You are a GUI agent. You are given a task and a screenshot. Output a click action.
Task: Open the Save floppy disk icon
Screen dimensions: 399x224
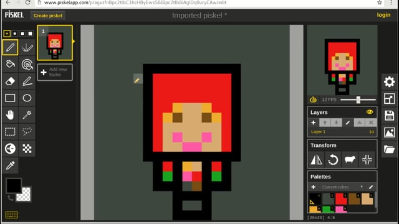tap(389, 116)
